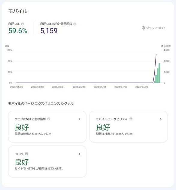Open the モバイル ユーザビリティ card chevron
Viewport: 176px width, 190px height.
[x=161, y=119]
